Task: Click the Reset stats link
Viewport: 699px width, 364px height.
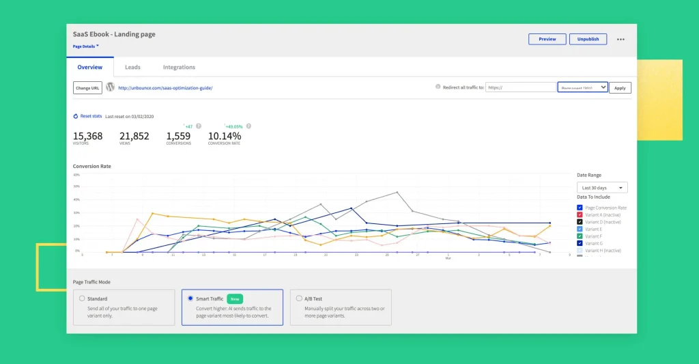Action: pyautogui.click(x=91, y=116)
